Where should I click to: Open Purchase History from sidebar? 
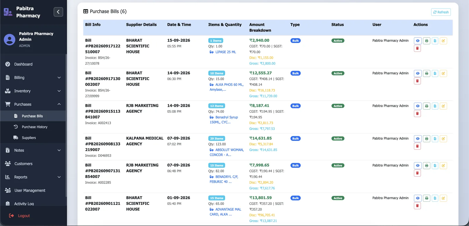coord(33,127)
